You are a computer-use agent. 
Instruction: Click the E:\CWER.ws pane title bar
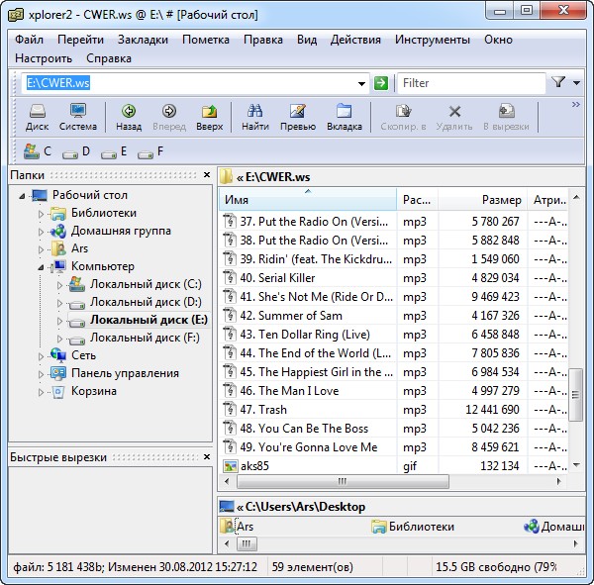[402, 177]
